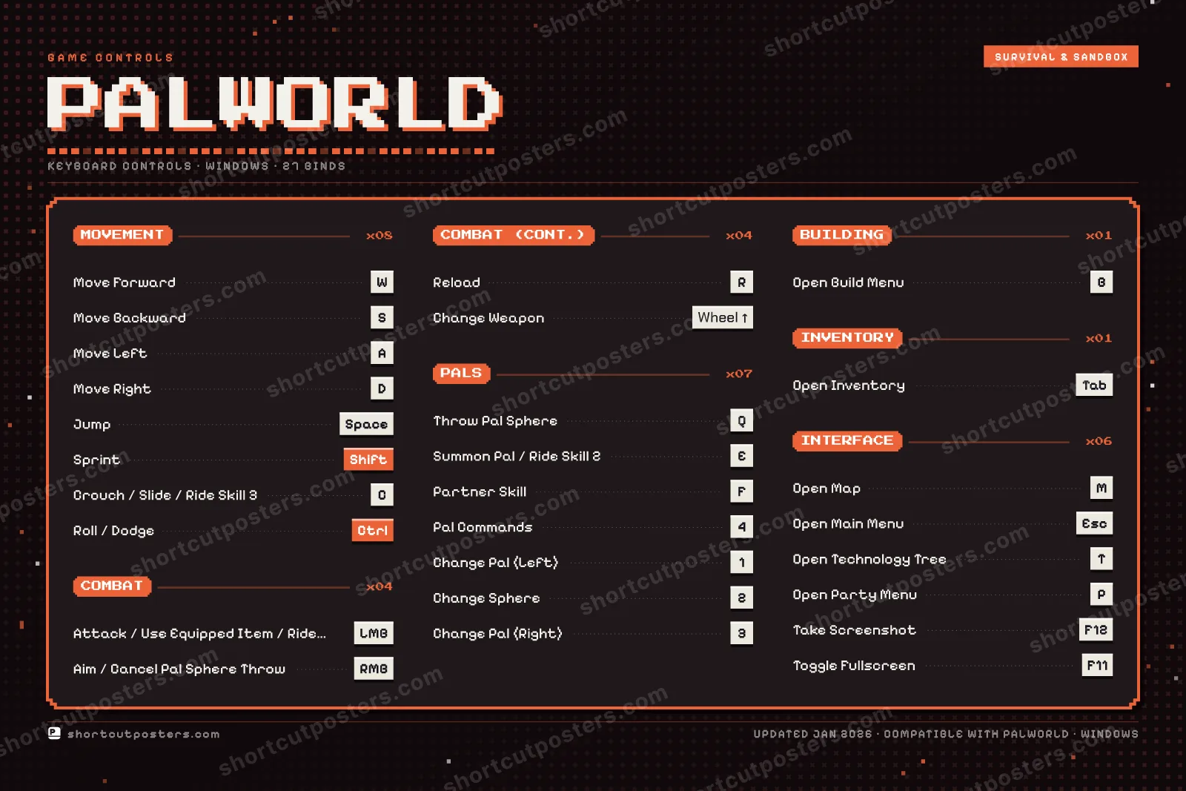Viewport: 1186px width, 791px height.
Task: Click the B key for Open Build Menu
Action: (x=1101, y=282)
